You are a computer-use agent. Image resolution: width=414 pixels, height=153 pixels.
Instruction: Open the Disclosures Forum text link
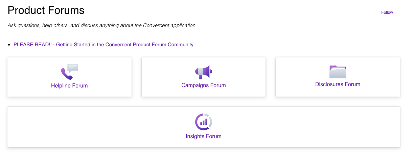point(338,84)
